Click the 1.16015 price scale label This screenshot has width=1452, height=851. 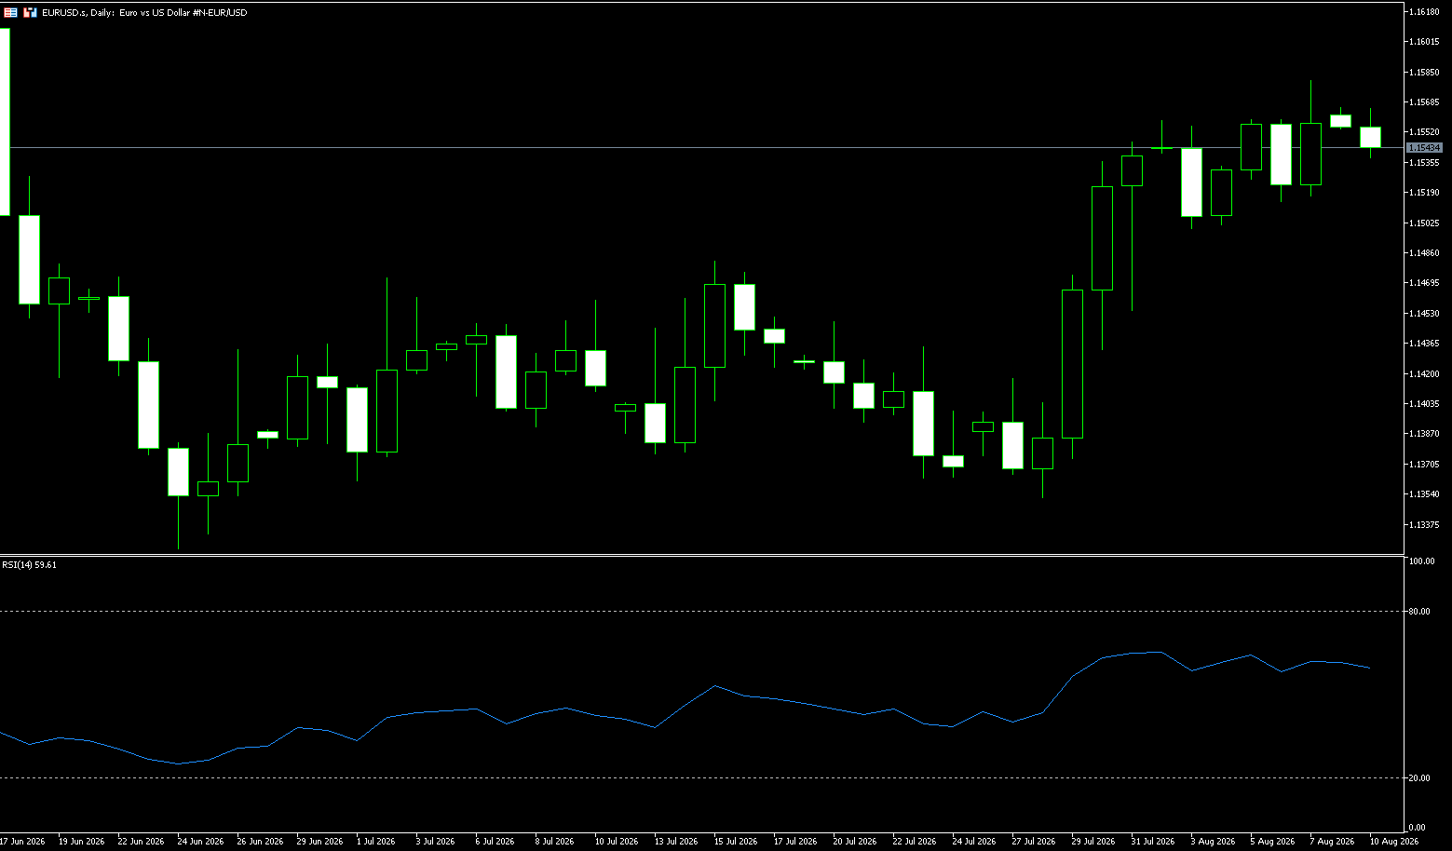click(1425, 42)
